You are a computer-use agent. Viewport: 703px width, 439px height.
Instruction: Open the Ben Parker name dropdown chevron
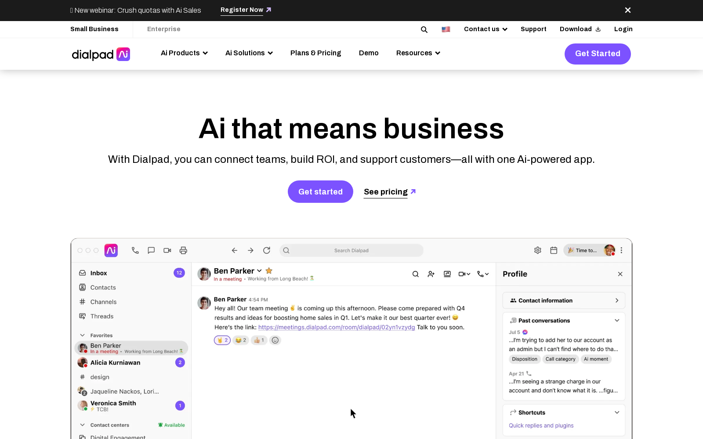pyautogui.click(x=259, y=271)
